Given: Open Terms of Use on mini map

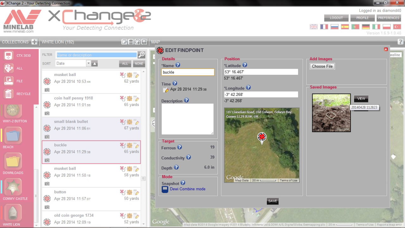Looking at the screenshot, I should coord(289,180).
